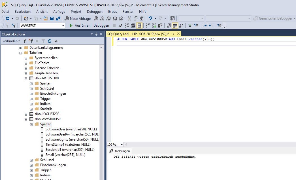Open the 100 % zoom dropdown

tap(122, 145)
